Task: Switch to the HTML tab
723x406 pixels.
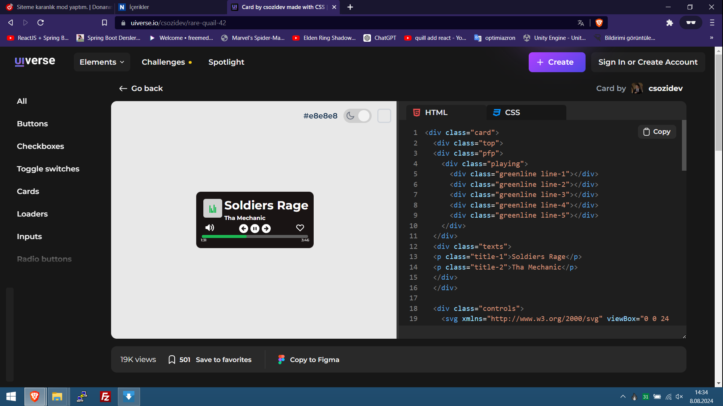Action: click(446, 112)
